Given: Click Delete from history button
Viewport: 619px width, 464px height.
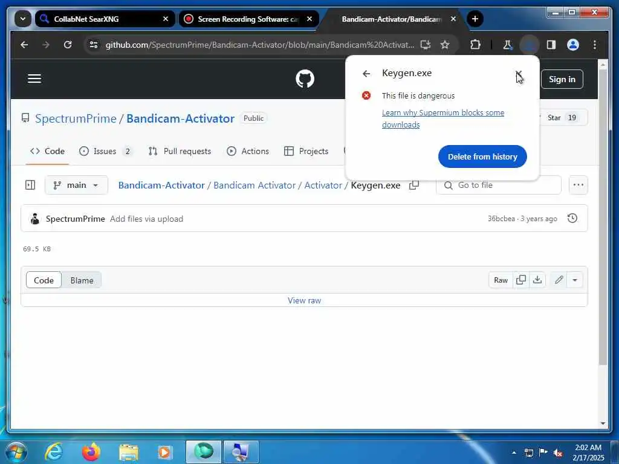Looking at the screenshot, I should click(482, 156).
